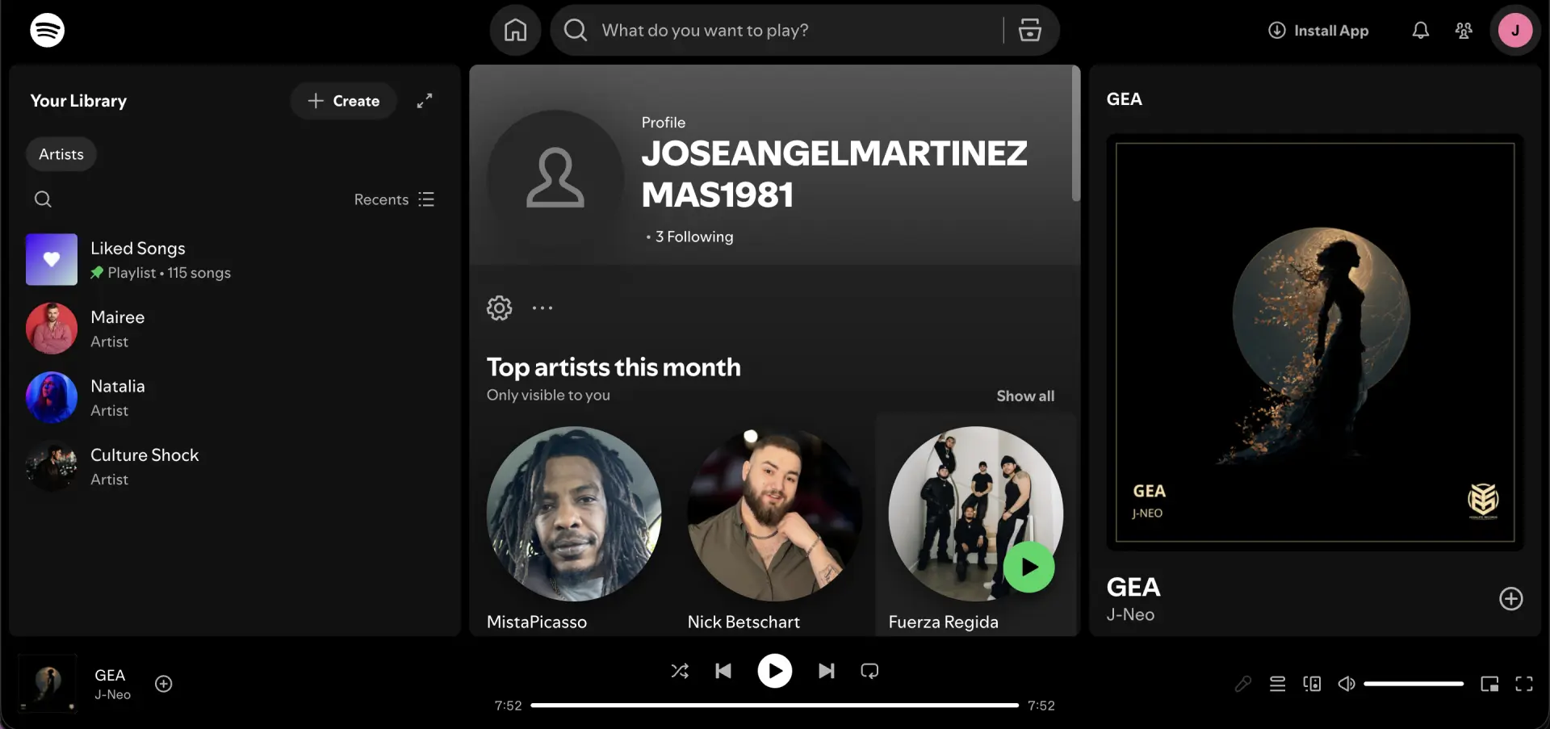The width and height of the screenshot is (1550, 729).
Task: Toggle repeat mode
Action: point(869,671)
